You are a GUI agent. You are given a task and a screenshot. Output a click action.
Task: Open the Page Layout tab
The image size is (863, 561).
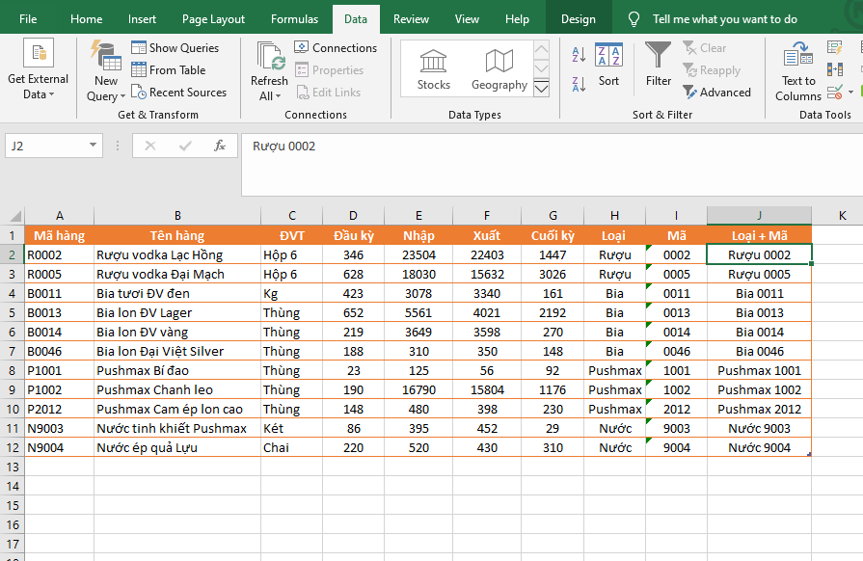(213, 19)
